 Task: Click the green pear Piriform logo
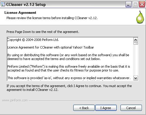click(x=140, y=17)
